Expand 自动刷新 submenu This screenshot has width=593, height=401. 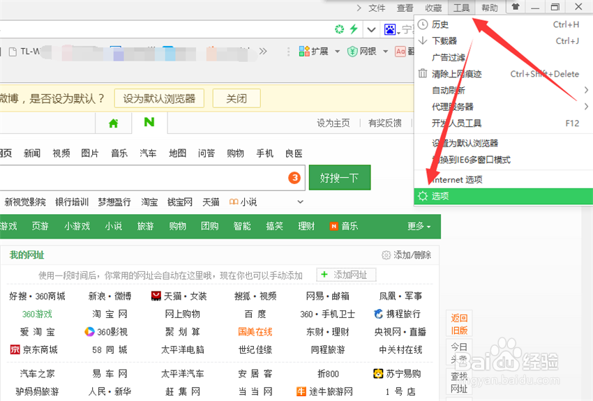click(x=504, y=91)
